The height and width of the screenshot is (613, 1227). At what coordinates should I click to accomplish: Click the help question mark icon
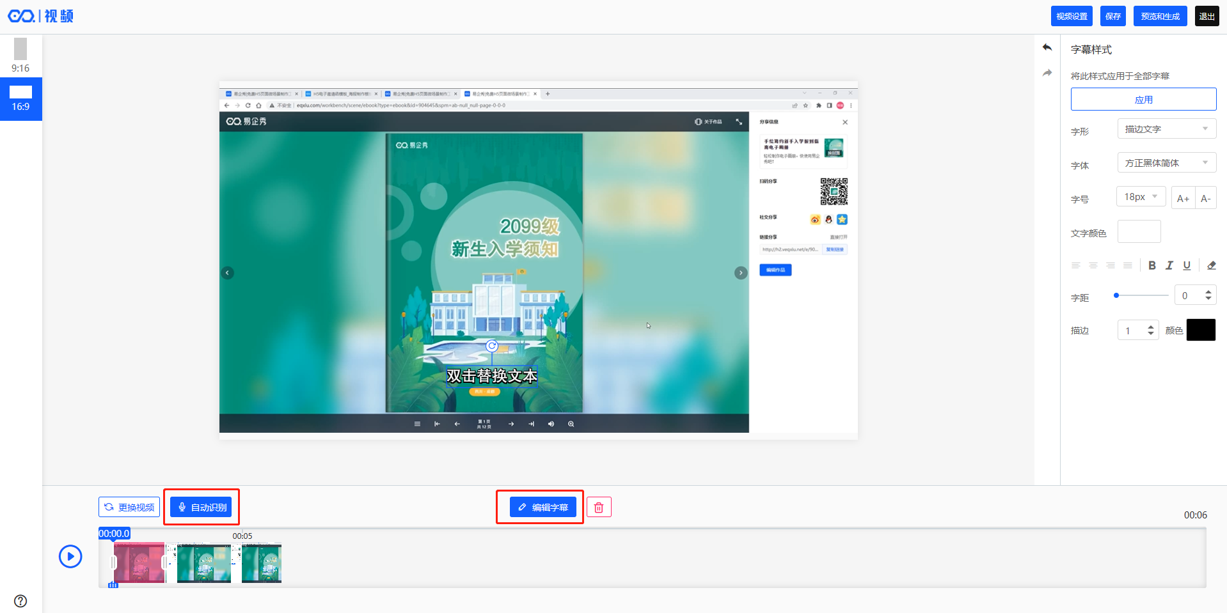[x=20, y=601]
